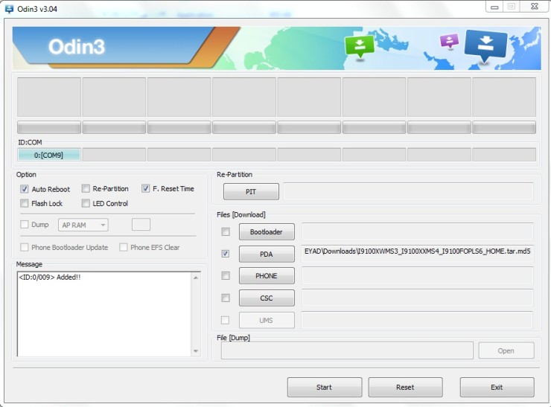Viewport: 551px width, 407px height.
Task: Click the CSC file button
Action: tap(267, 298)
